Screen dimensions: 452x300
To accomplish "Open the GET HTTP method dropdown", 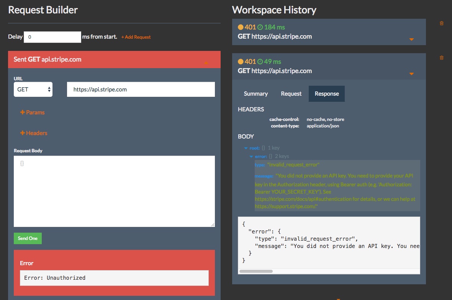I will tap(33, 90).
